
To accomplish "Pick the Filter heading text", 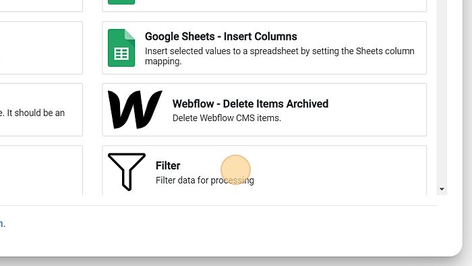I will click(x=168, y=165).
